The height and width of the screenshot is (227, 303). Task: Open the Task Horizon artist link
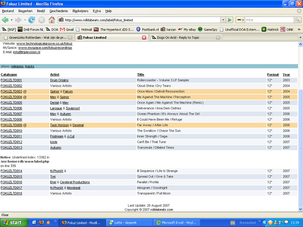click(x=59, y=125)
